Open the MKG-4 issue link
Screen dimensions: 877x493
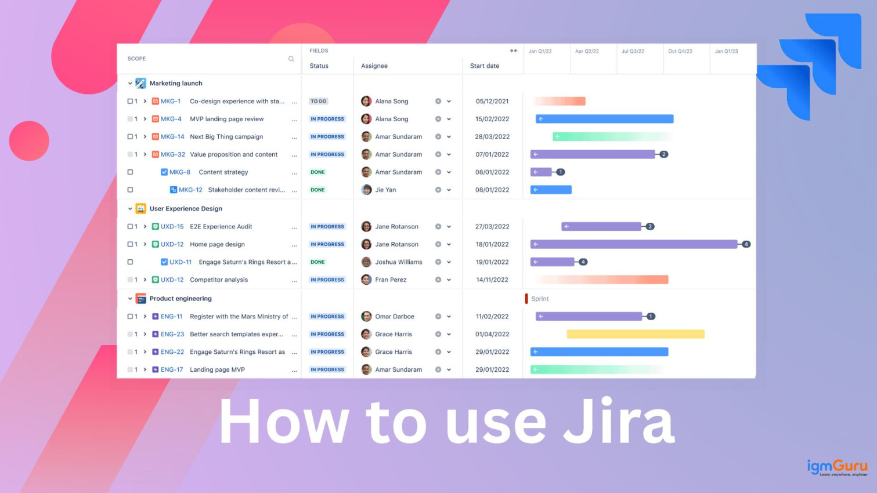(x=172, y=119)
